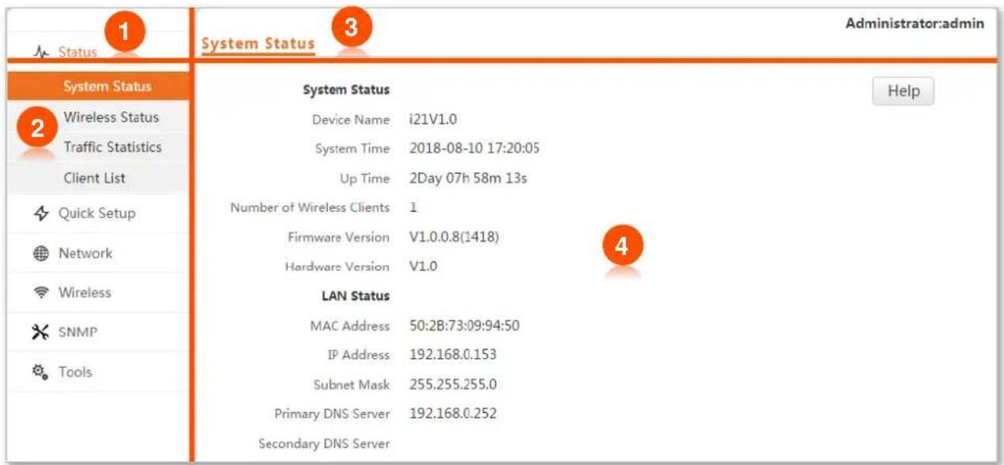Click the wireless clients count 1
The image size is (1004, 465).
(x=413, y=208)
